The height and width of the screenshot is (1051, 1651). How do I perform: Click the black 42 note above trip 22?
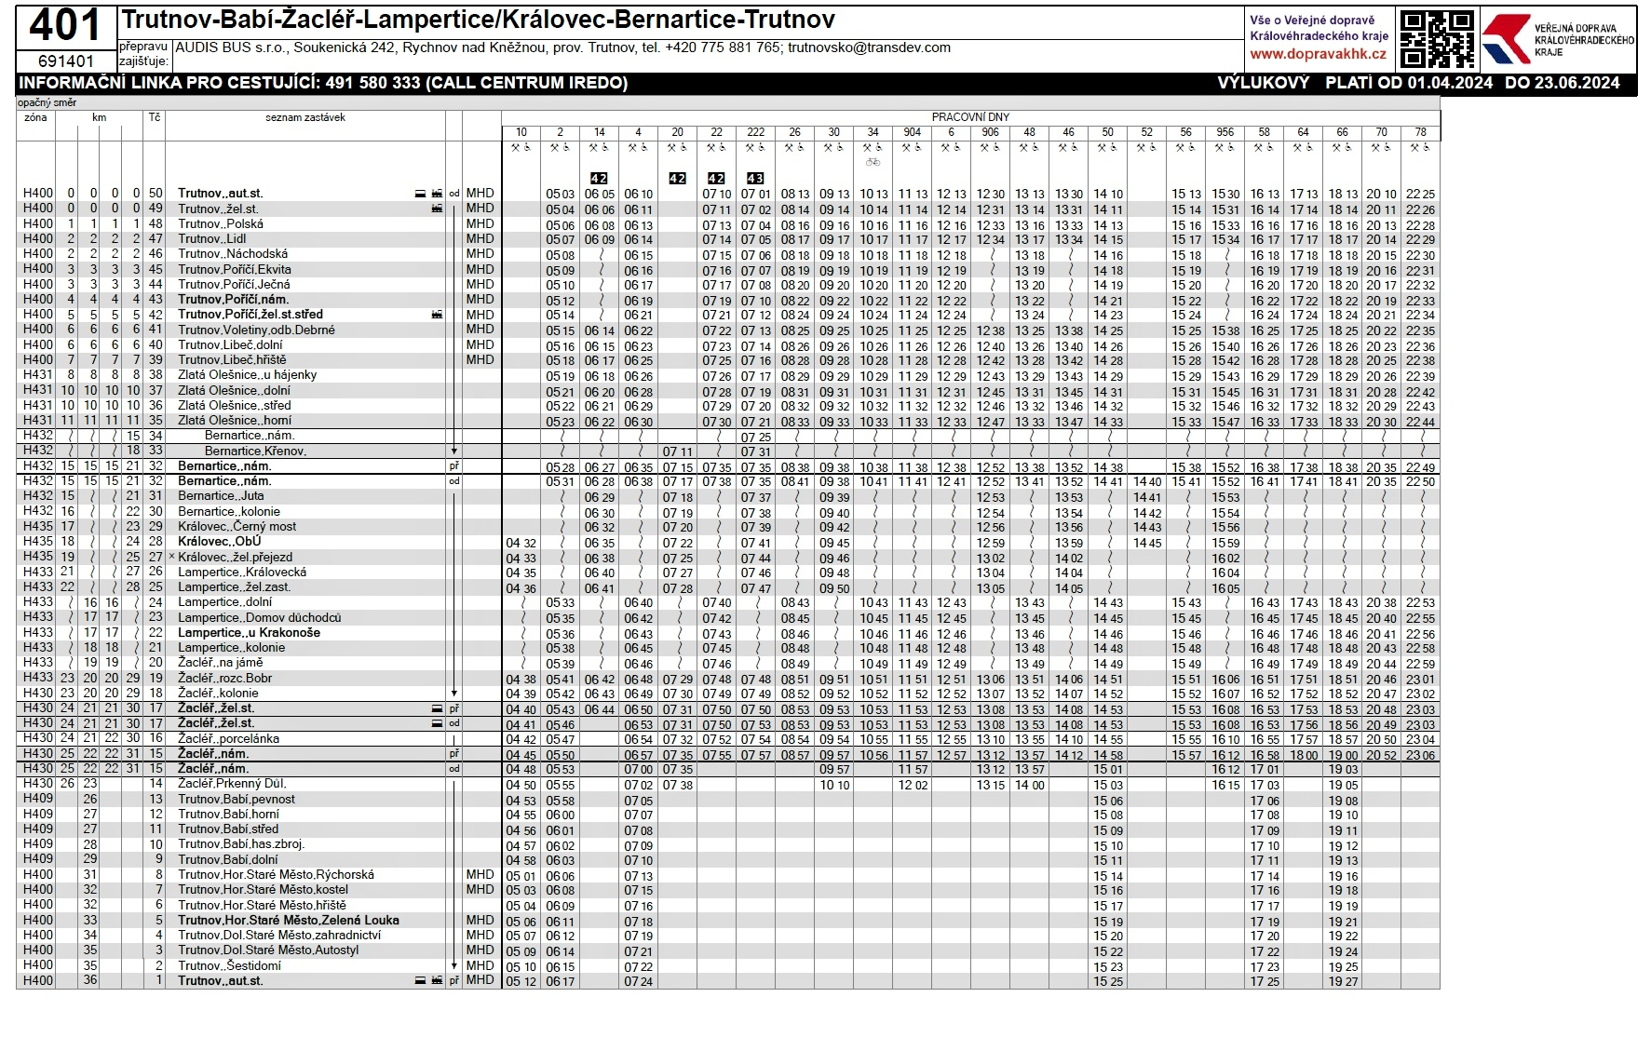tap(716, 178)
